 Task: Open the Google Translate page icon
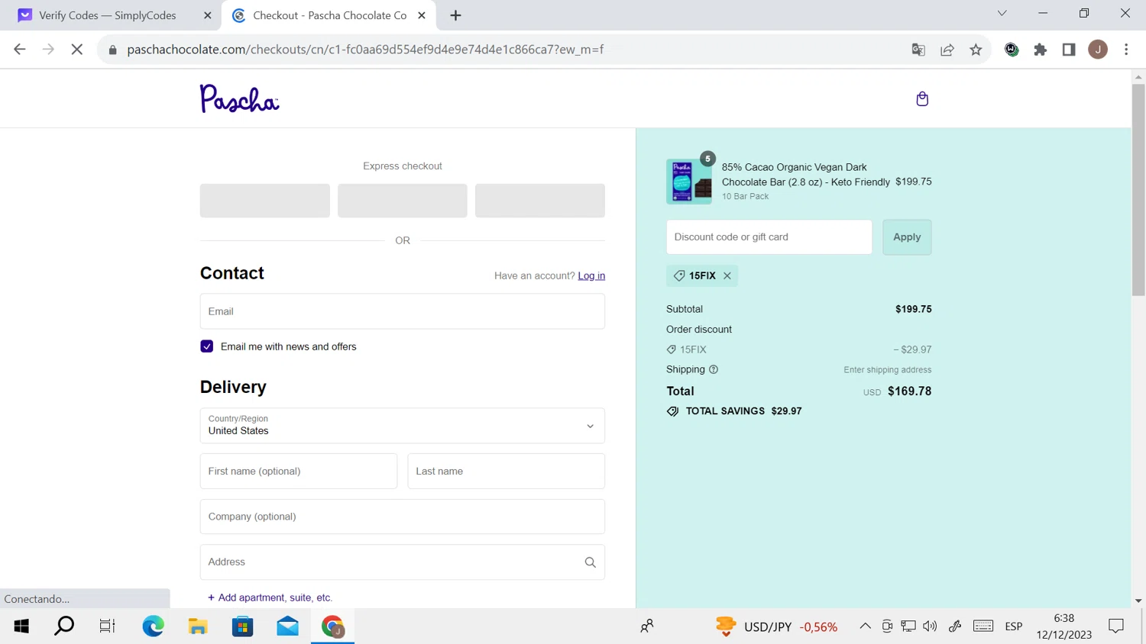[918, 50]
